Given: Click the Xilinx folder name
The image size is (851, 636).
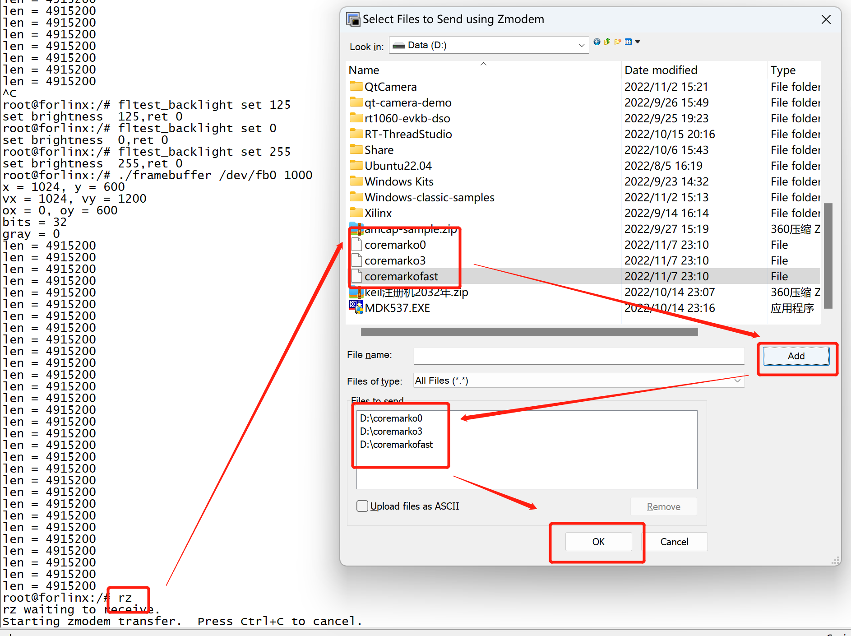Looking at the screenshot, I should (378, 213).
